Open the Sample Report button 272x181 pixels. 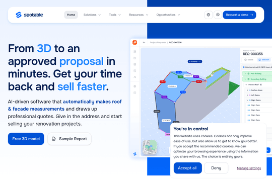coord(70,139)
